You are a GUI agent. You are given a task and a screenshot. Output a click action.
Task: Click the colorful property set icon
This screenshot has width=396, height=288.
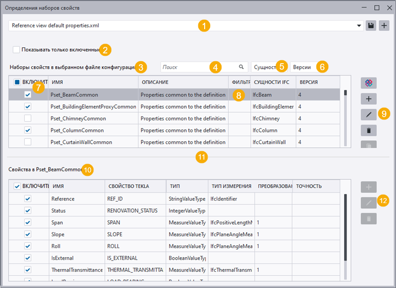(368, 82)
